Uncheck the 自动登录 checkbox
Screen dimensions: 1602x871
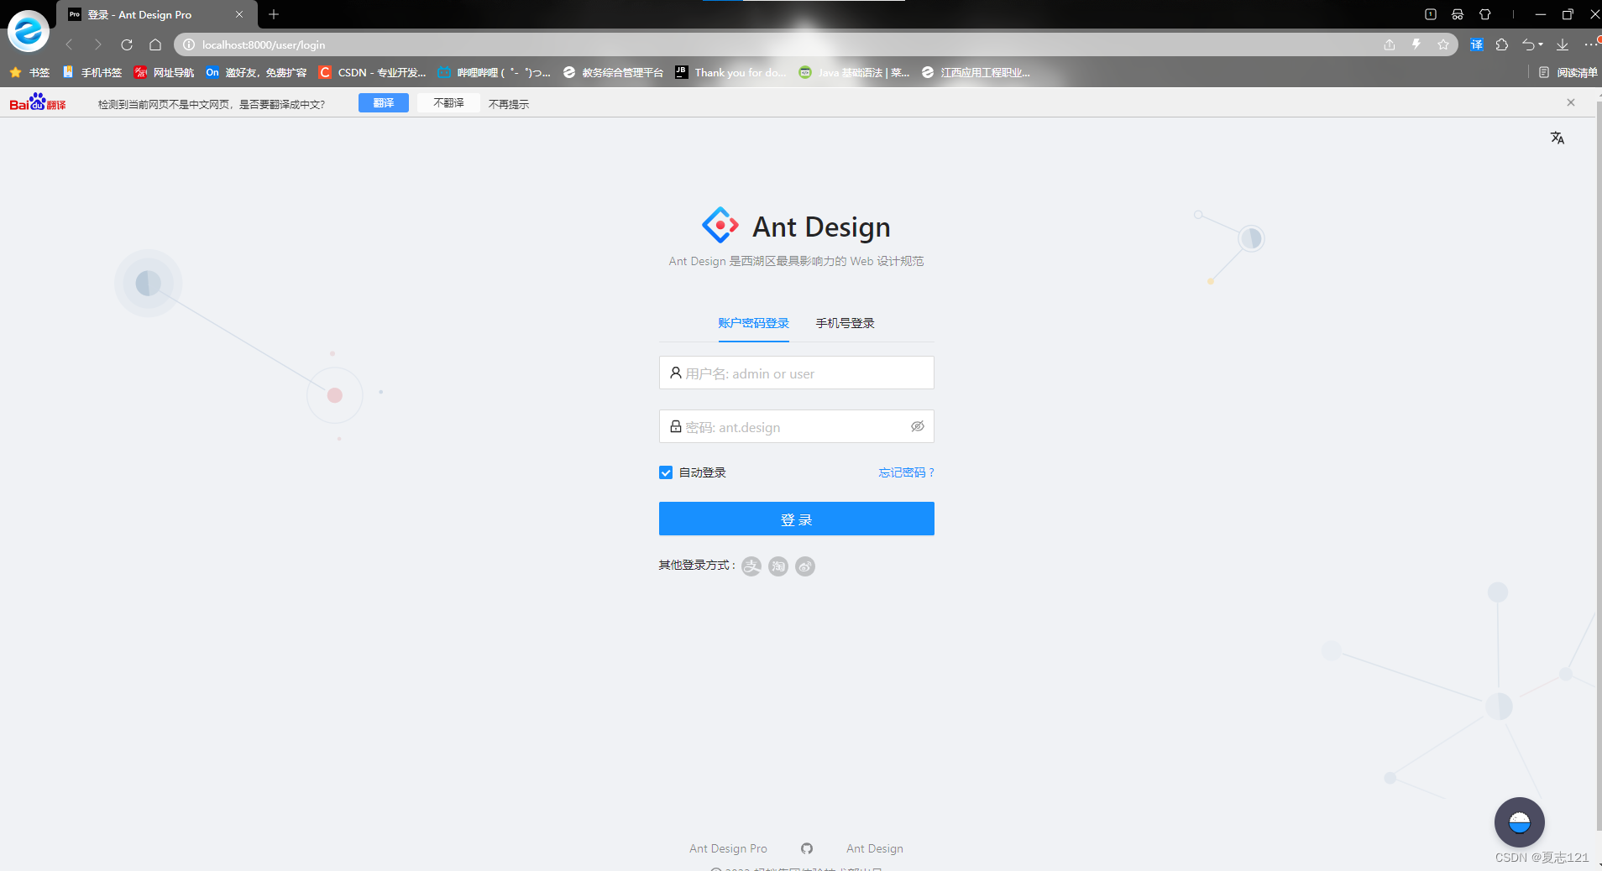click(x=666, y=472)
